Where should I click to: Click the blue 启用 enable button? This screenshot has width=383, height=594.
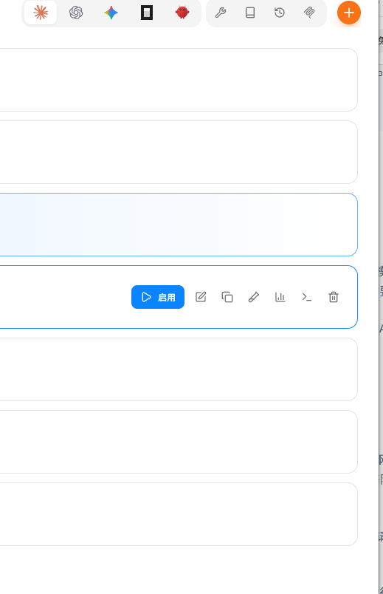(158, 297)
